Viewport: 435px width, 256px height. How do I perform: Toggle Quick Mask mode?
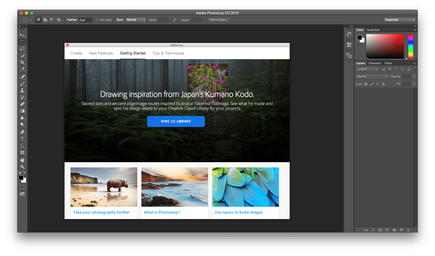coord(22,187)
